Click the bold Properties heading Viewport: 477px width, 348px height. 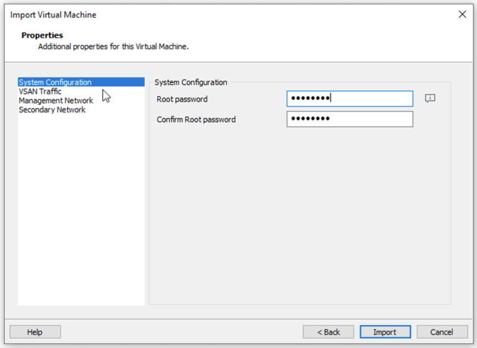(x=42, y=35)
